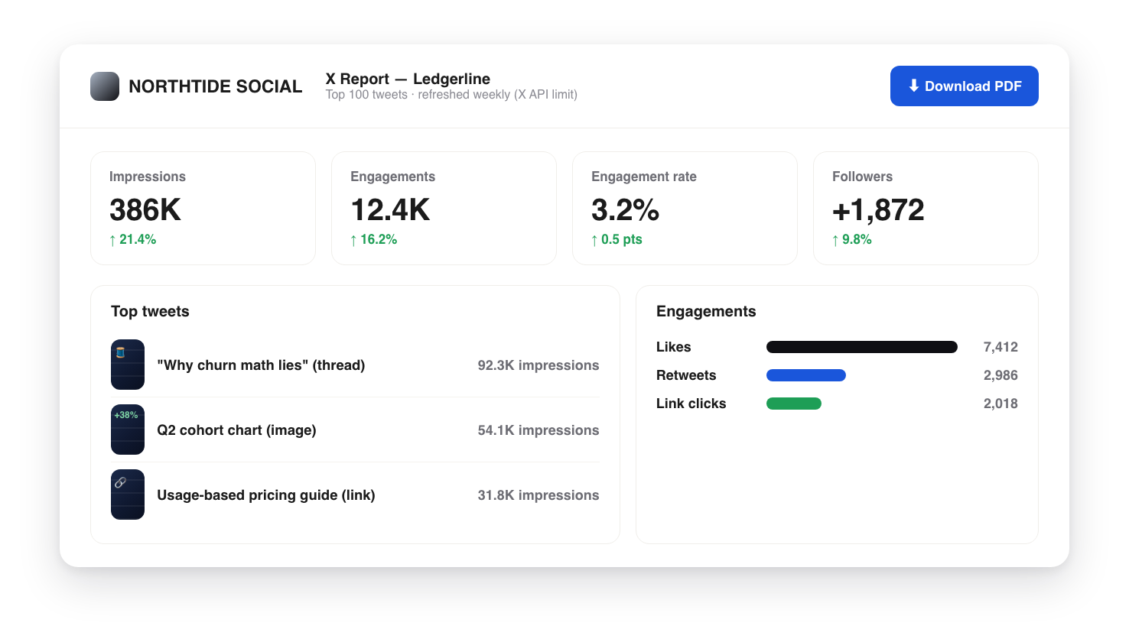Click the 12.4K engagements figure

(390, 210)
